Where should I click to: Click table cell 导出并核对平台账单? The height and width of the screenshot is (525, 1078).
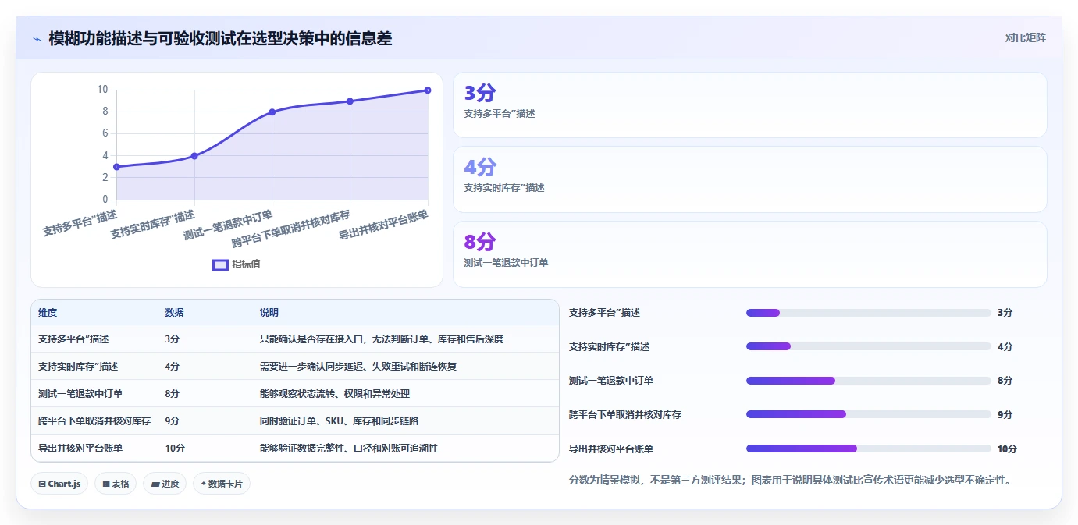[80, 449]
